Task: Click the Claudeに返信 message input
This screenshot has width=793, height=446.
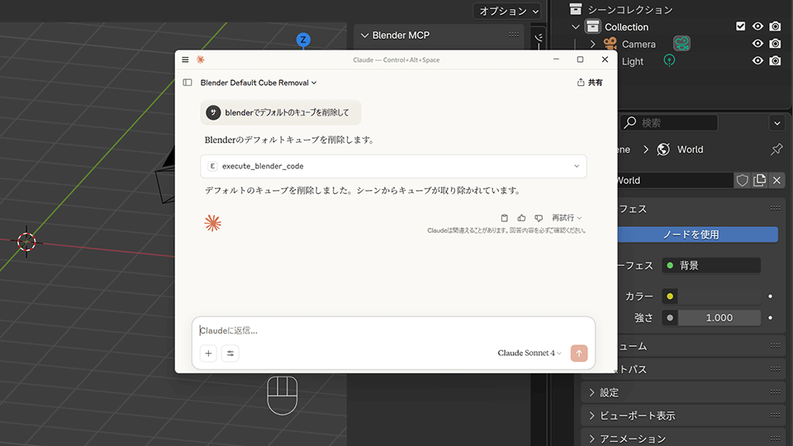Action: 393,330
